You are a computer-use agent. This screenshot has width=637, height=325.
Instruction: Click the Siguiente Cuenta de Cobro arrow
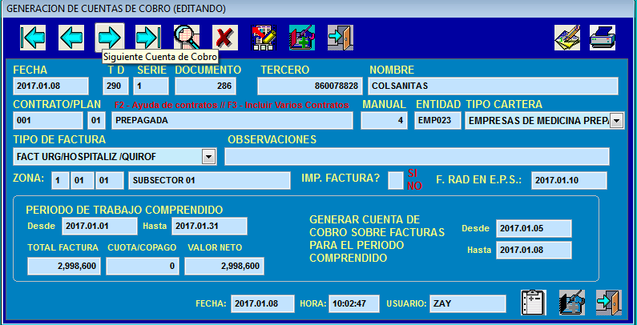[x=110, y=38]
